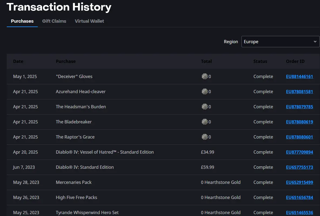Open order EU881446161 details

[x=299, y=77]
